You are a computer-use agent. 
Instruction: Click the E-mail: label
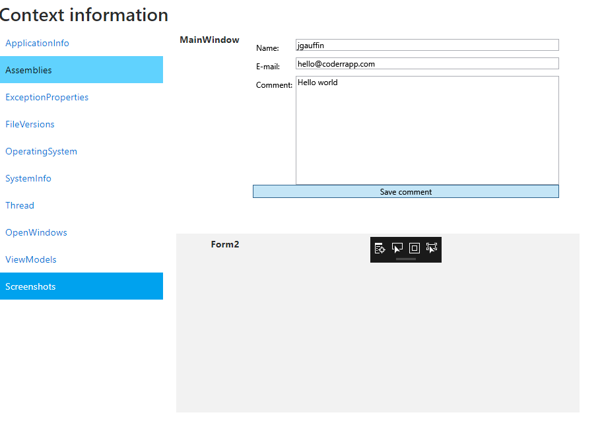coord(268,67)
